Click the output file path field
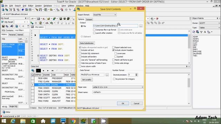This screenshot has height=124, width=221. tap(115, 26)
